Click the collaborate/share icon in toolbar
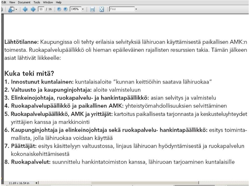Viewport: 249px width, 186px height. point(11,9)
